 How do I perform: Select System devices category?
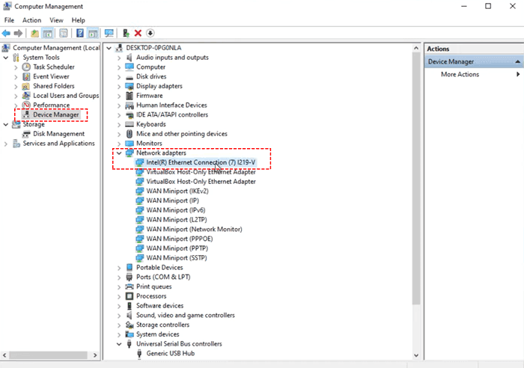tap(157, 334)
